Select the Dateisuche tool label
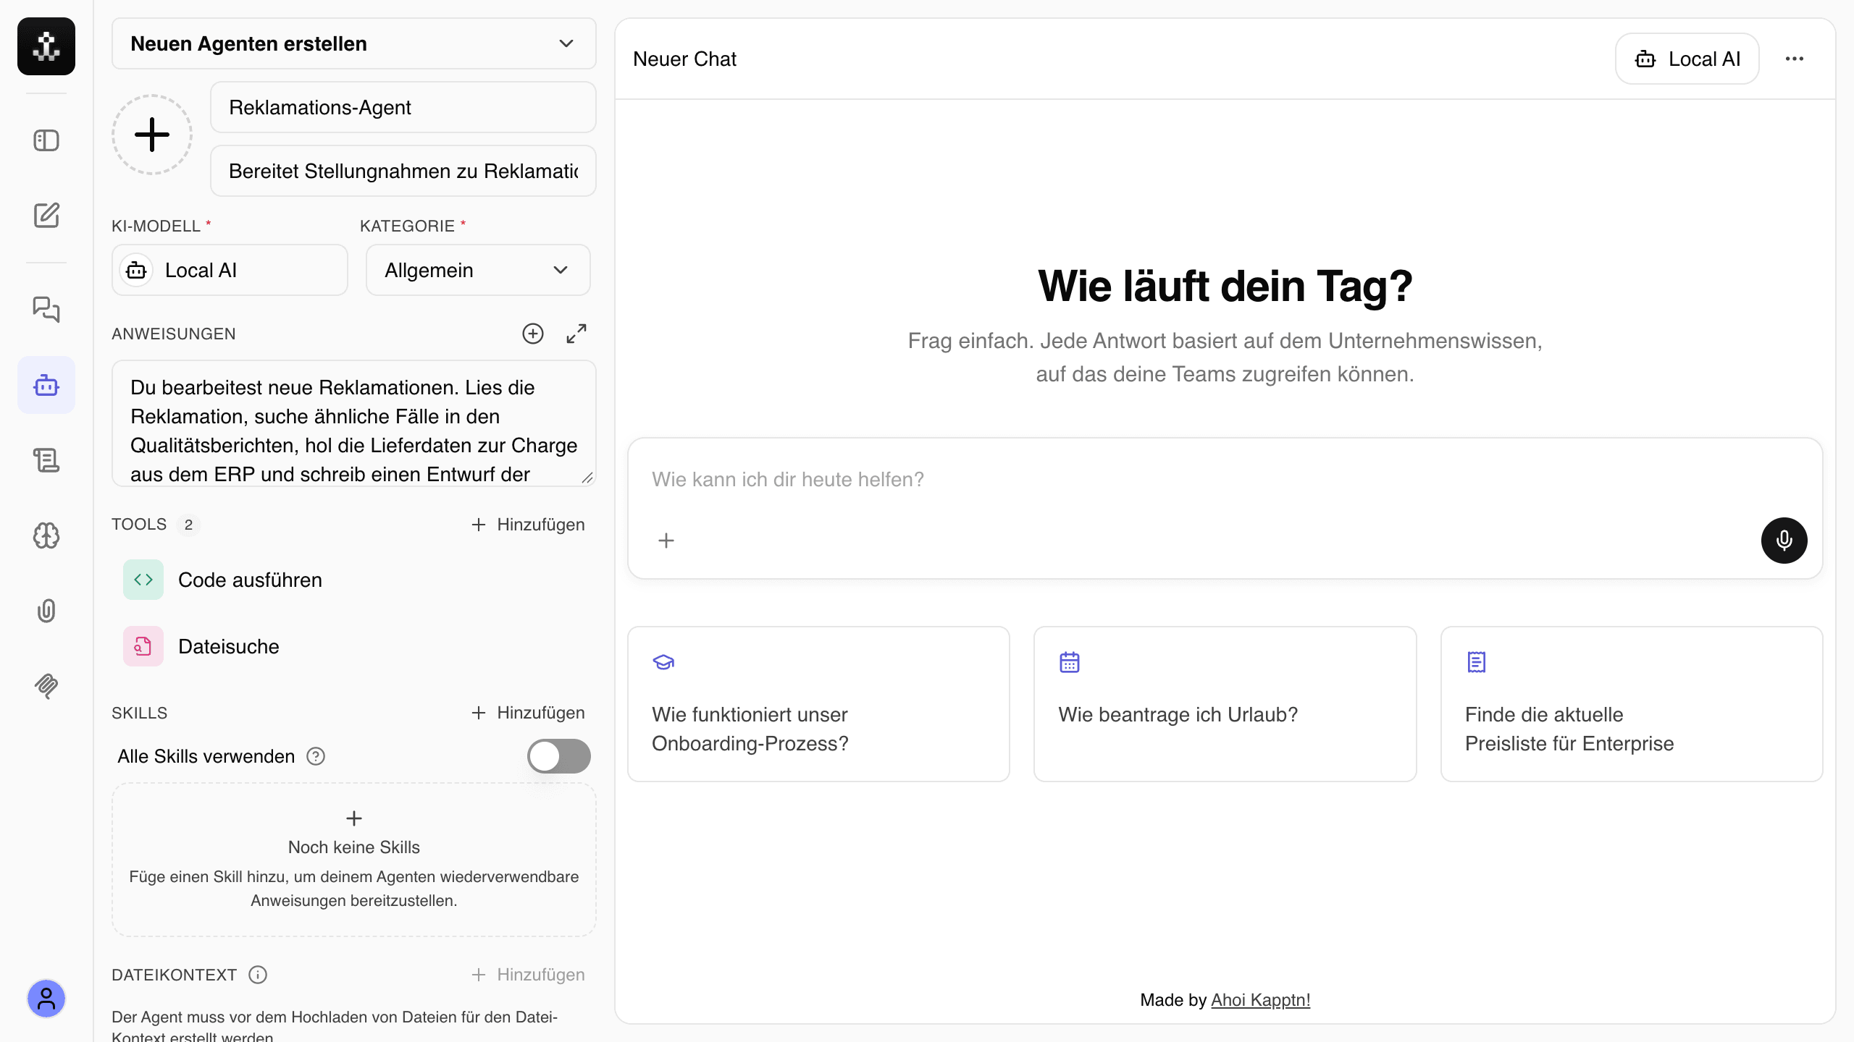The height and width of the screenshot is (1042, 1854). [229, 646]
